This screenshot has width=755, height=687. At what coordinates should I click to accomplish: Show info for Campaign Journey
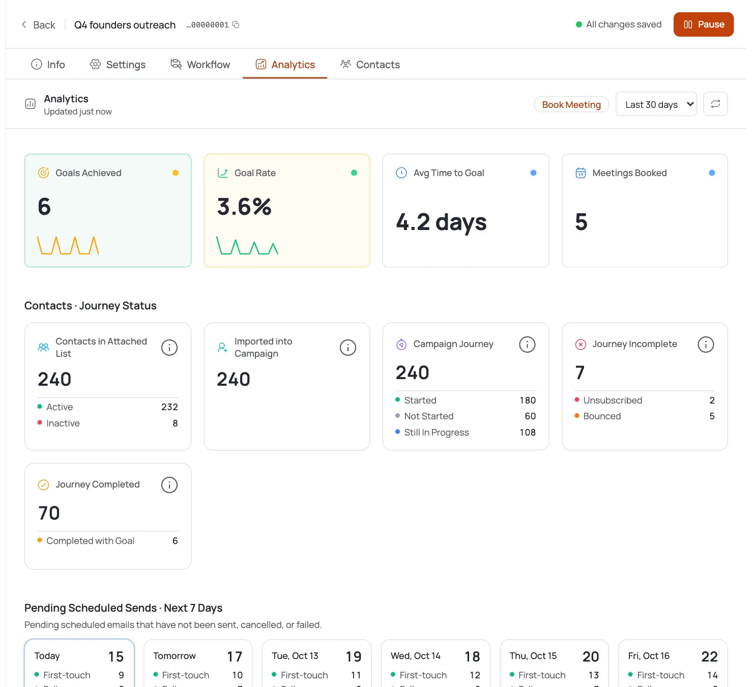(527, 345)
